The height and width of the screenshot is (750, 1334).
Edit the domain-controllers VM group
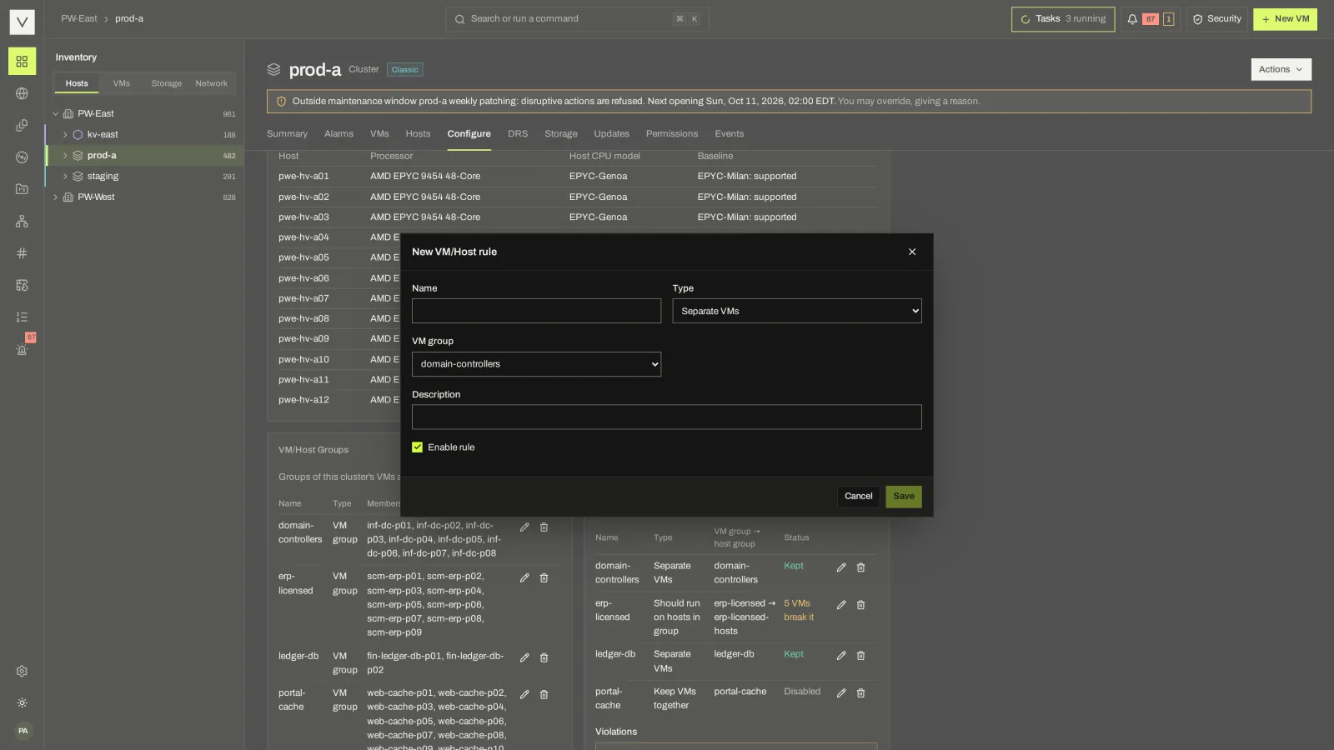(x=524, y=527)
